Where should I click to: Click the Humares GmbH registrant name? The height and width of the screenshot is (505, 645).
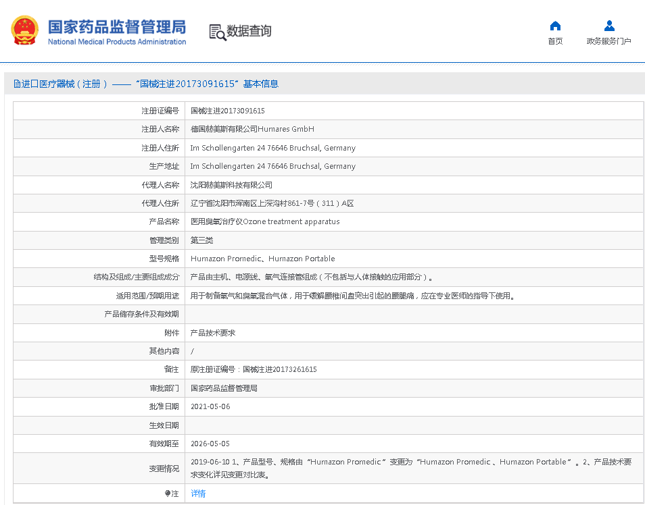click(252, 129)
